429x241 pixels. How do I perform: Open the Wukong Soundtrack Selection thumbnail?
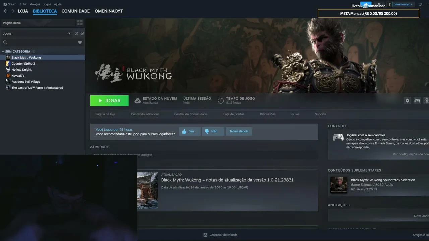pyautogui.click(x=339, y=185)
